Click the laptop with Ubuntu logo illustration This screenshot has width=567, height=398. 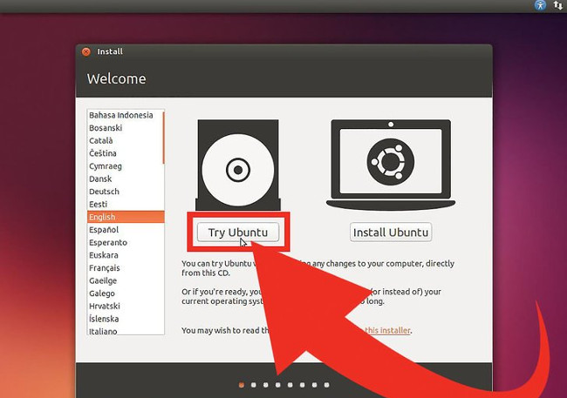(x=391, y=165)
